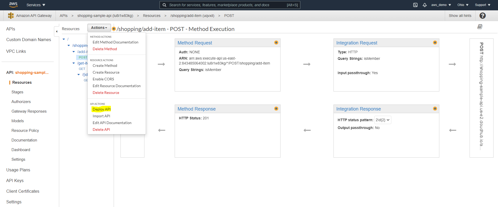
Task: Collapse the left navigation panel arrow
Action: point(57,31)
